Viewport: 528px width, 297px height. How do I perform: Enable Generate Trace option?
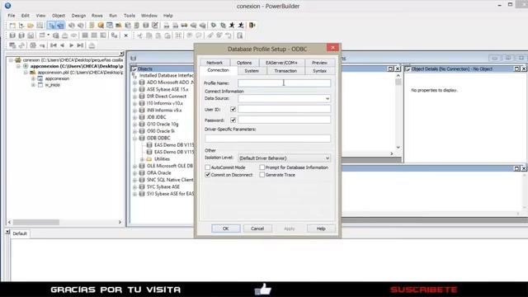point(262,175)
